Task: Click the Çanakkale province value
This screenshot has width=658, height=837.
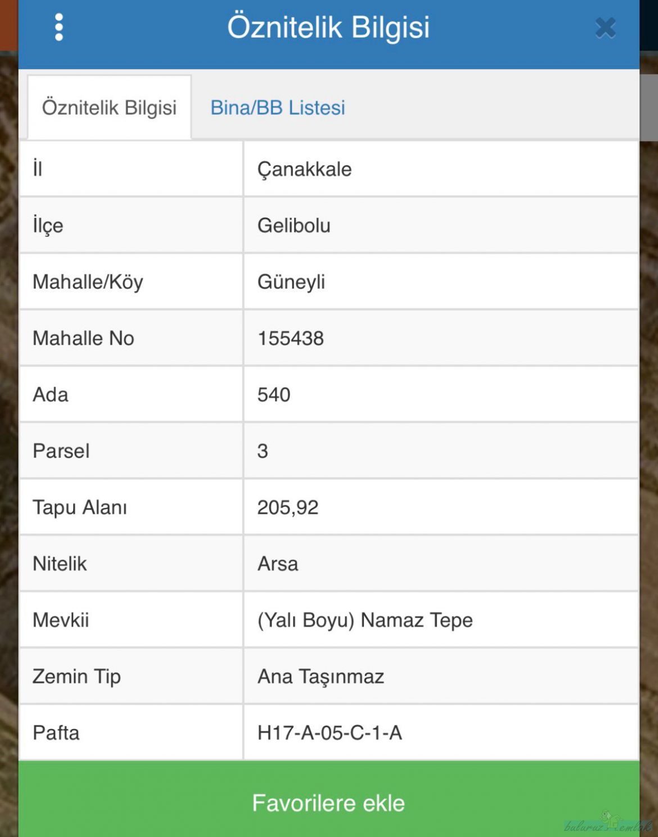Action: click(x=304, y=169)
